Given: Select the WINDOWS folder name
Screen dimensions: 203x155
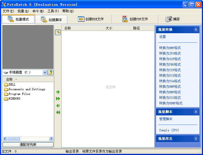Looking at the screenshot, I should 14,99.
